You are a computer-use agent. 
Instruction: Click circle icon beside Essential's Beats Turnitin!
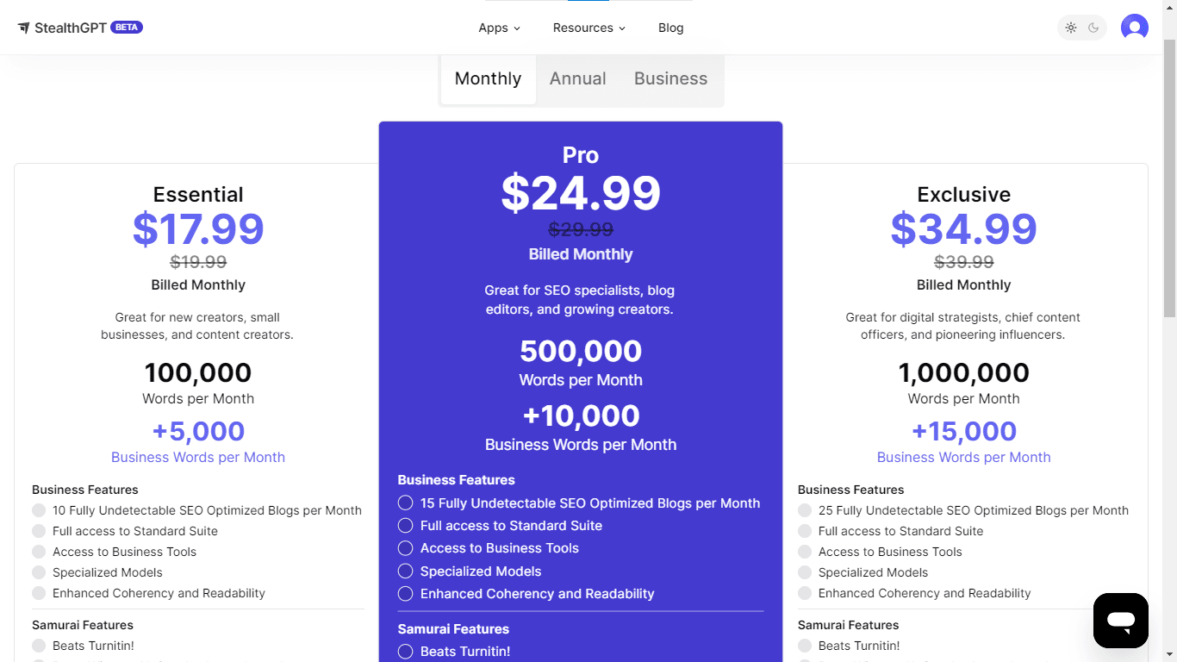[39, 646]
